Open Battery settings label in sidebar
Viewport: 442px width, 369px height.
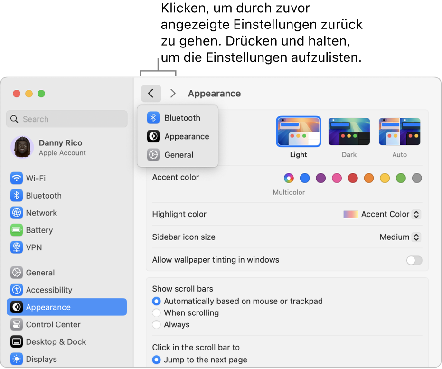(x=39, y=230)
